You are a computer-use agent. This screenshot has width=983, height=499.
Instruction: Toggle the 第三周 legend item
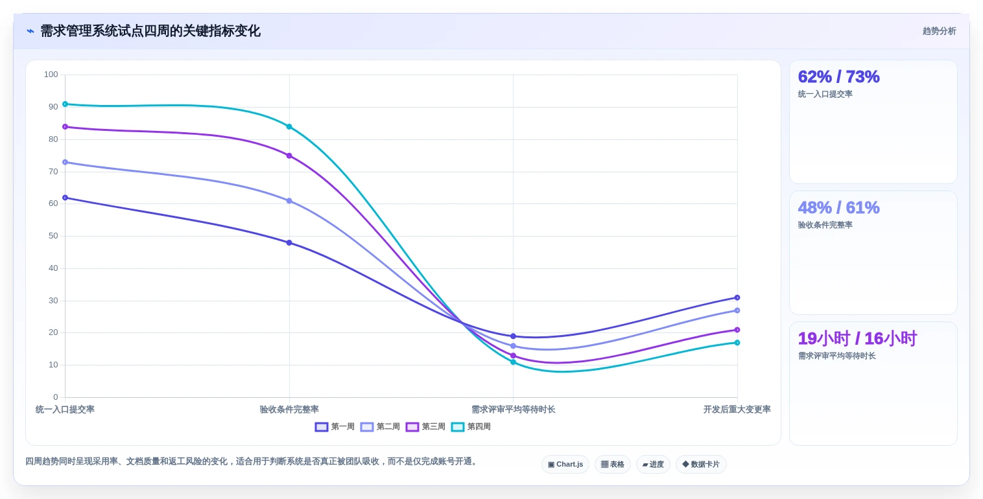click(425, 427)
